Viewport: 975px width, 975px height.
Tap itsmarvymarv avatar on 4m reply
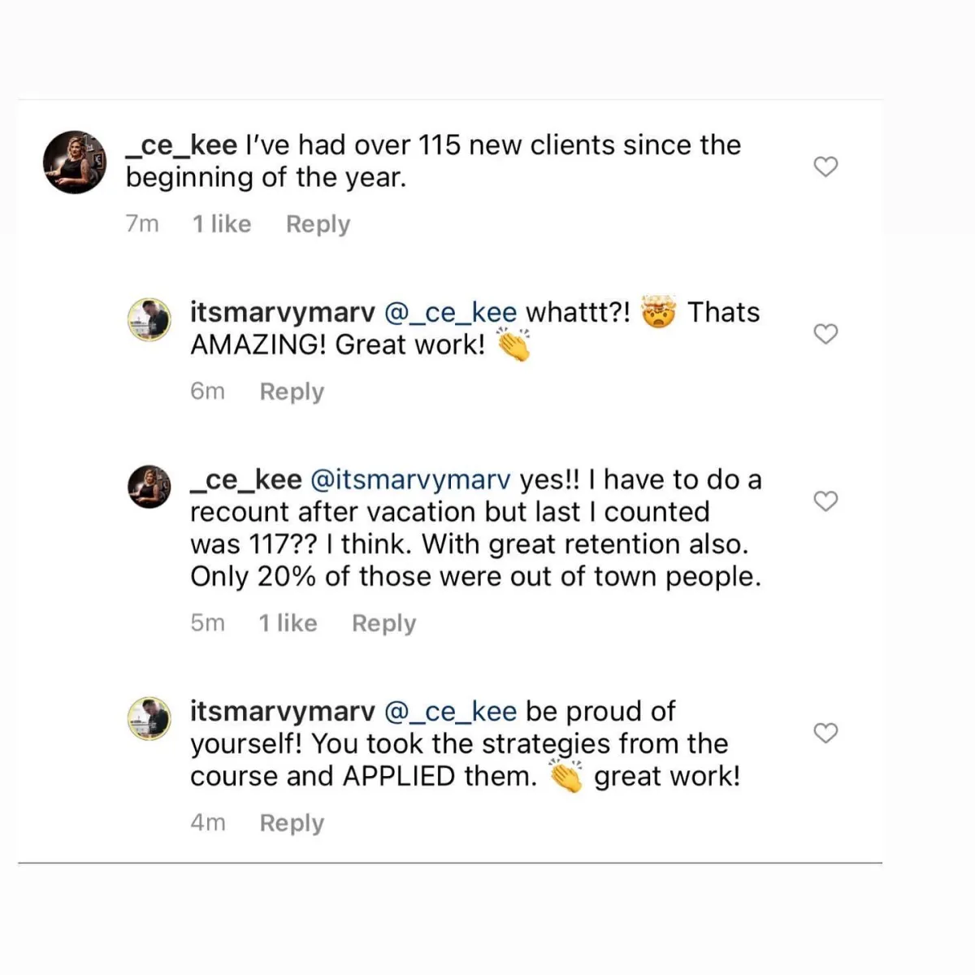click(x=149, y=718)
